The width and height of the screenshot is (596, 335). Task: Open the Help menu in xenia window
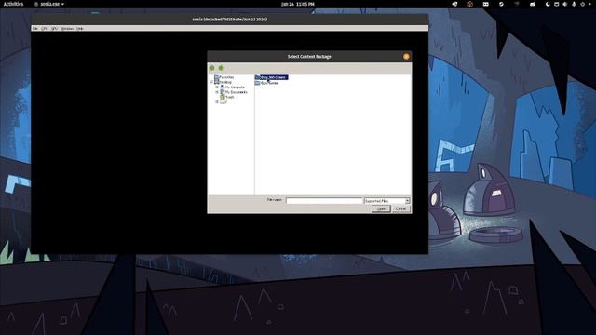(80, 29)
